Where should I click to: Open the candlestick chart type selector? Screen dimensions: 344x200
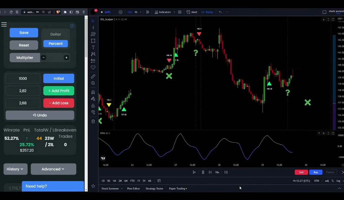pos(148,12)
